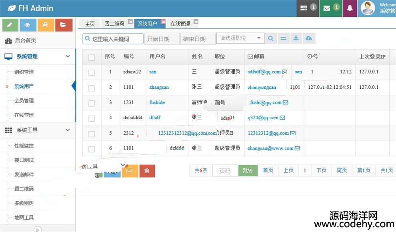The width and height of the screenshot is (396, 232).
Task: Open 发送邮件 in the sidebar
Action: pyautogui.click(x=24, y=174)
